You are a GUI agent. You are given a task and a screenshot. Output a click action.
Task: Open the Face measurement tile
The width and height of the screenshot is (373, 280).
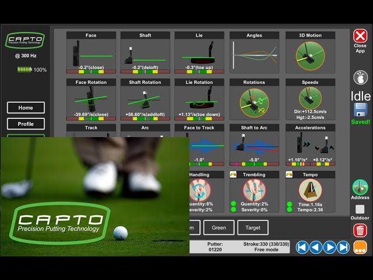(x=91, y=52)
